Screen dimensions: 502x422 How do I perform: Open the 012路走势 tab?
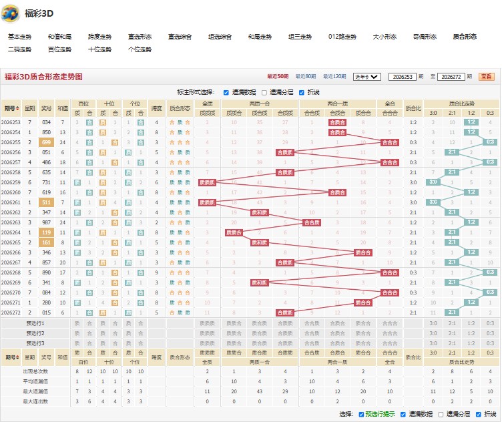[342, 37]
